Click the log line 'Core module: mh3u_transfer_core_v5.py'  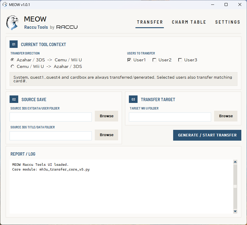pos(51,169)
